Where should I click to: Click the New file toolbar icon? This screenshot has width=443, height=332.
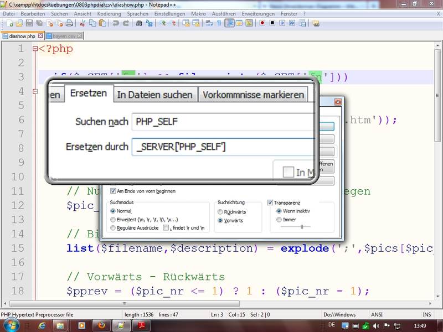(x=9, y=23)
